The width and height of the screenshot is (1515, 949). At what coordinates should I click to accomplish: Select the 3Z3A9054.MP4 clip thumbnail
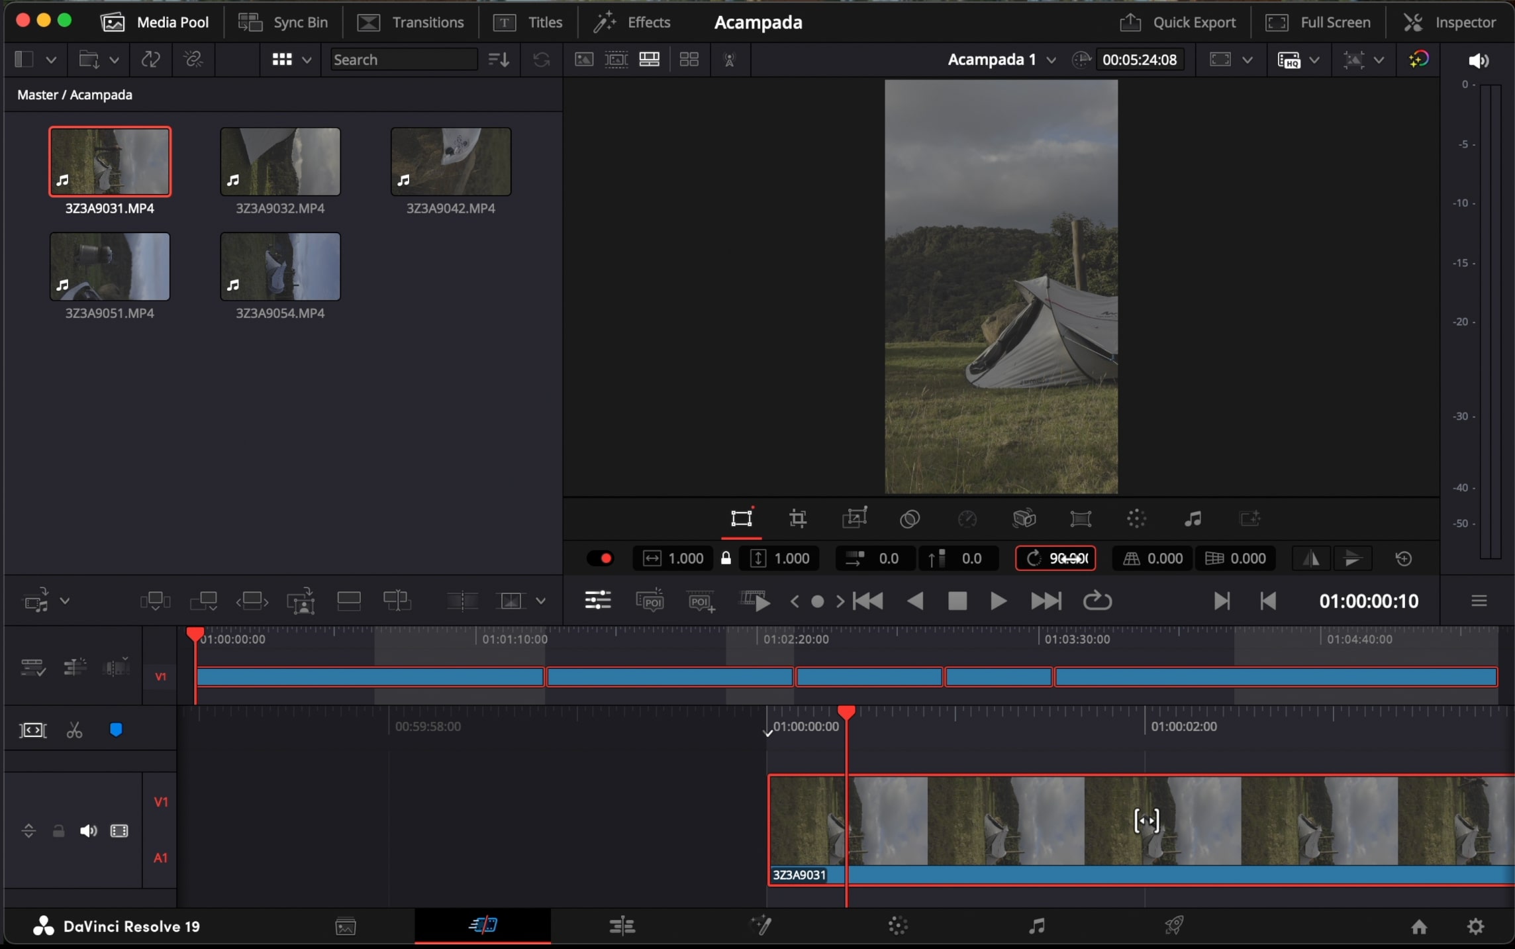pos(280,266)
